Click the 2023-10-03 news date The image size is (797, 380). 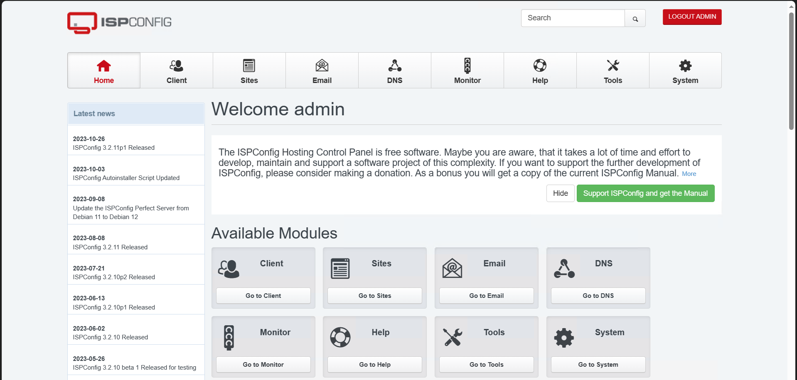(x=89, y=169)
